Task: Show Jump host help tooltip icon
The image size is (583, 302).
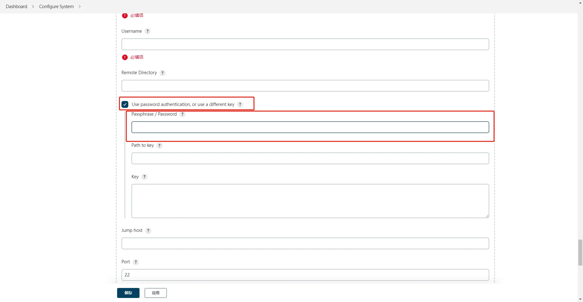Action: coord(148,231)
